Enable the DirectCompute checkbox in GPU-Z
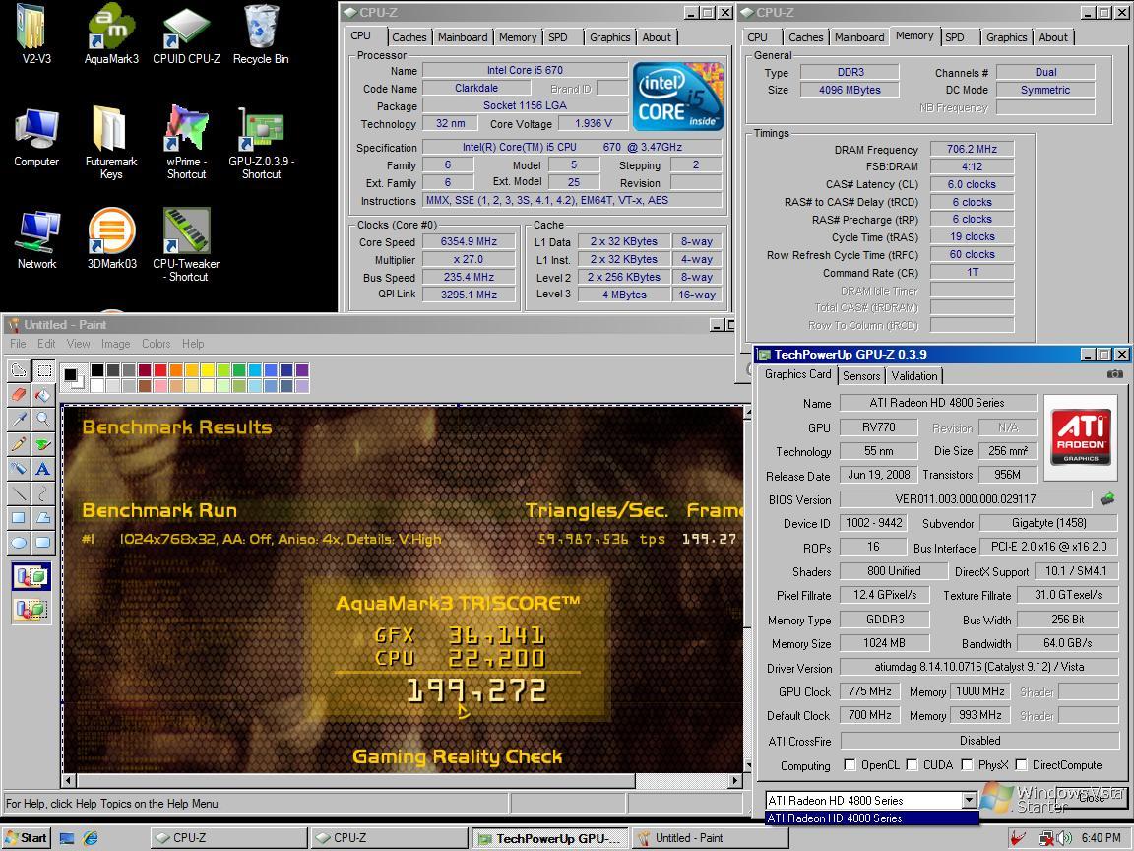 (x=1021, y=765)
